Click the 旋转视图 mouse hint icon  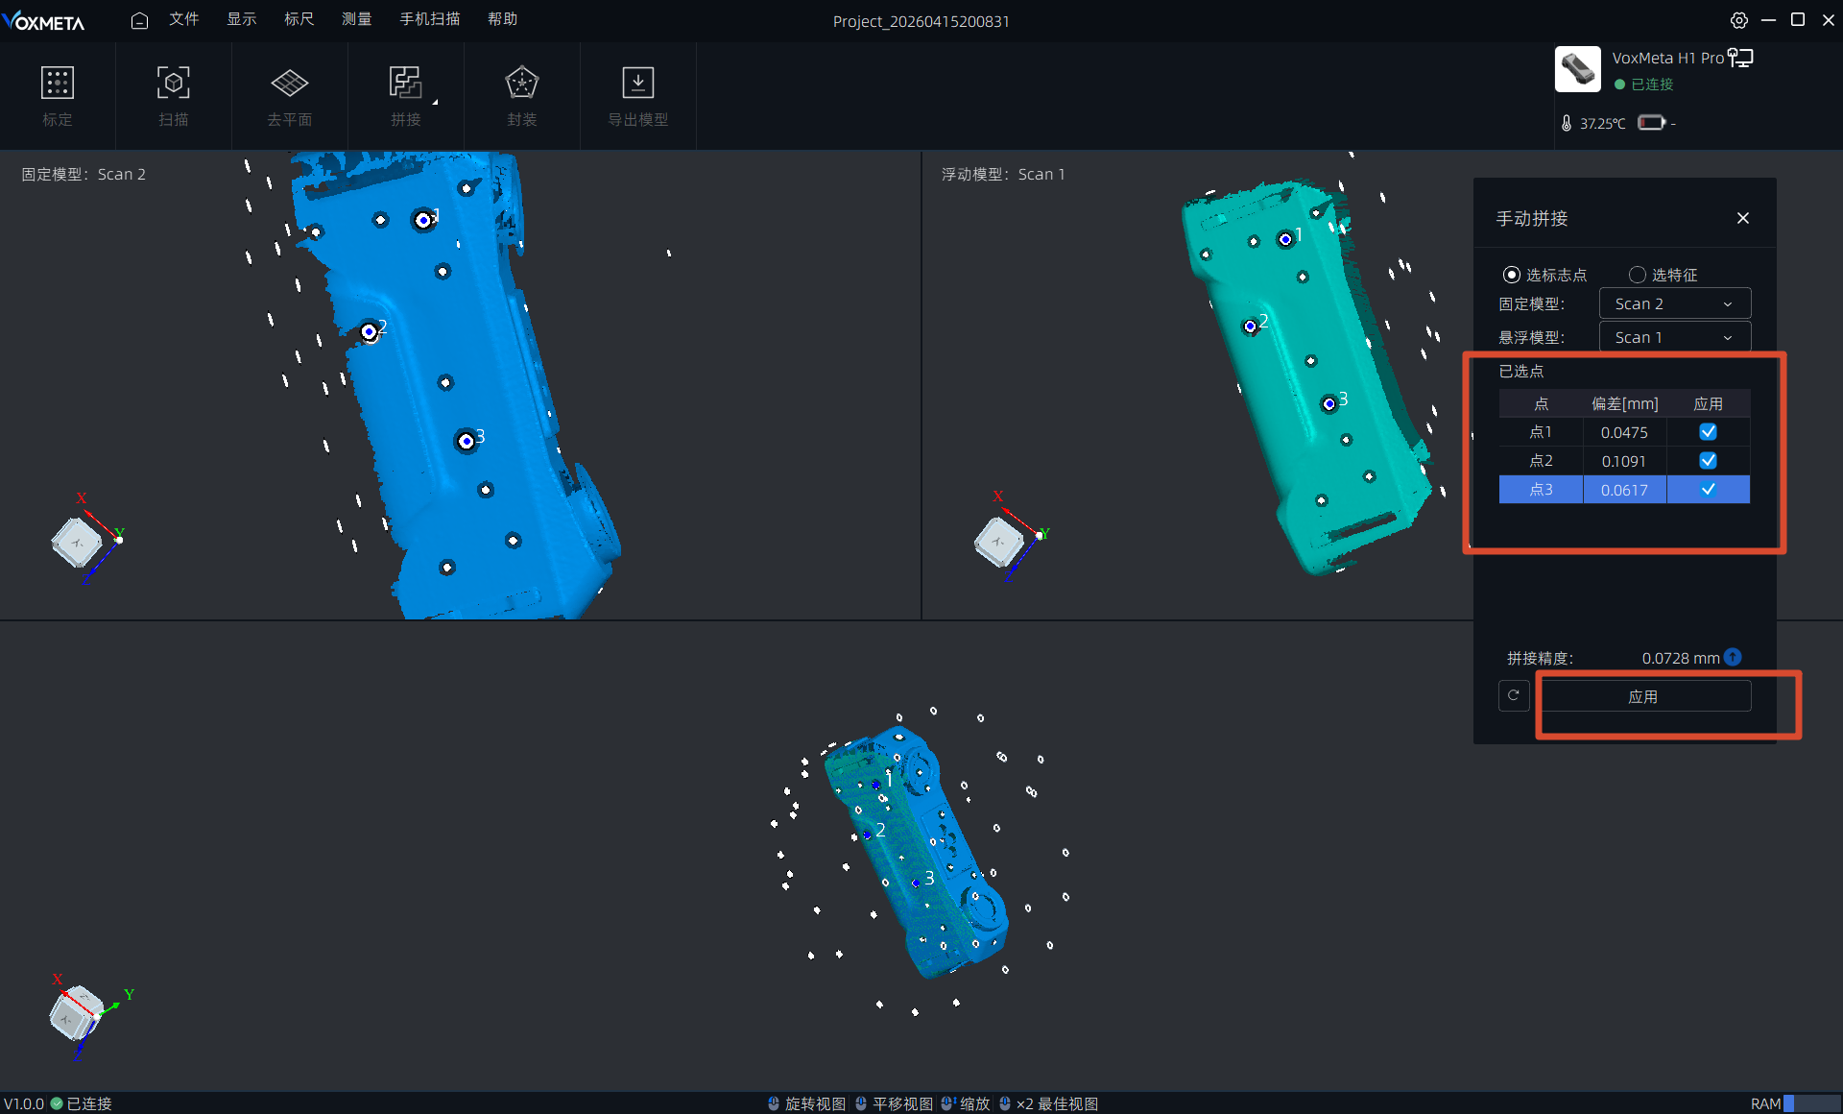coord(774,1103)
